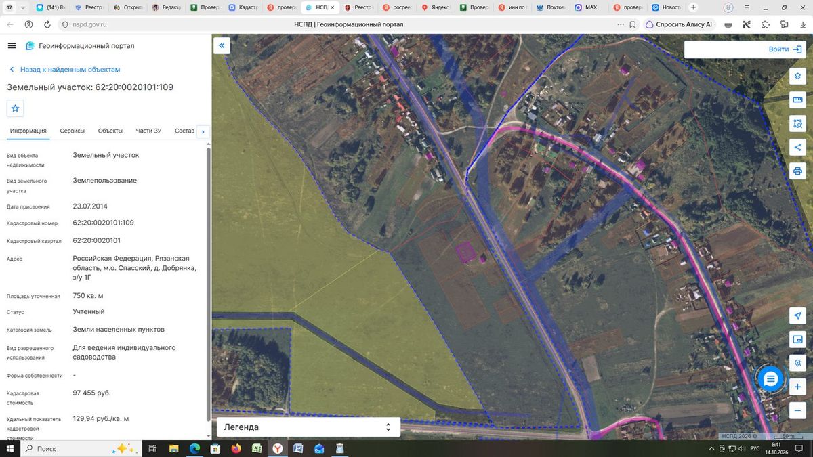Open the map layers tool
The height and width of the screenshot is (457, 813).
coord(797,76)
